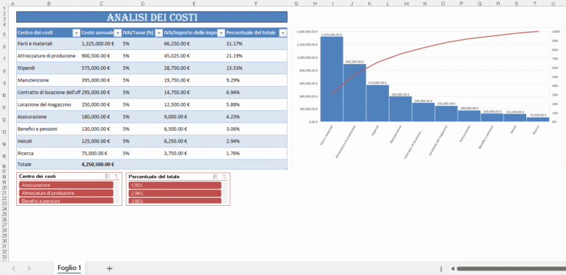Toggle Attrezzature di produzione slicer item
Screen dimensions: 566x275
[x=66, y=193]
